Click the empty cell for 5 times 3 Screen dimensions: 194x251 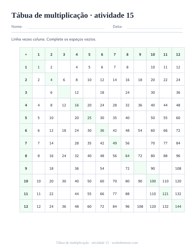(x=64, y=118)
